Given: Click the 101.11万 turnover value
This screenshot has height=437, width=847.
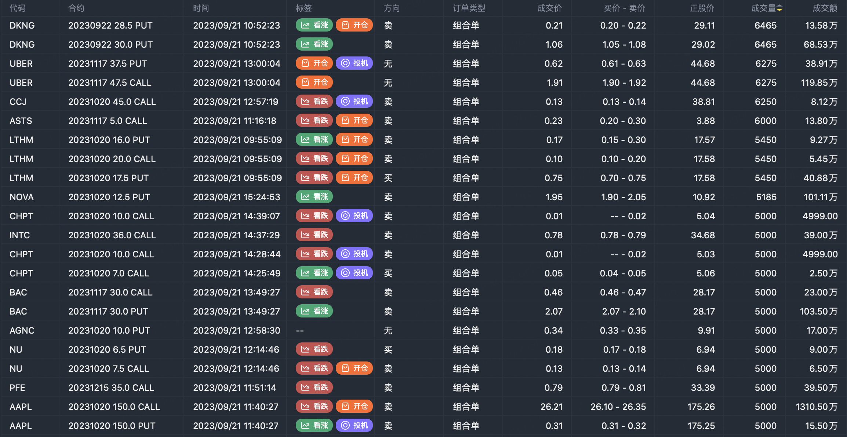Looking at the screenshot, I should 821,197.
